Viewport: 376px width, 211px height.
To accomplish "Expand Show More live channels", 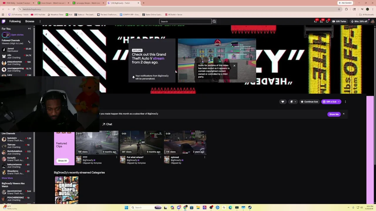I will tap(7, 178).
